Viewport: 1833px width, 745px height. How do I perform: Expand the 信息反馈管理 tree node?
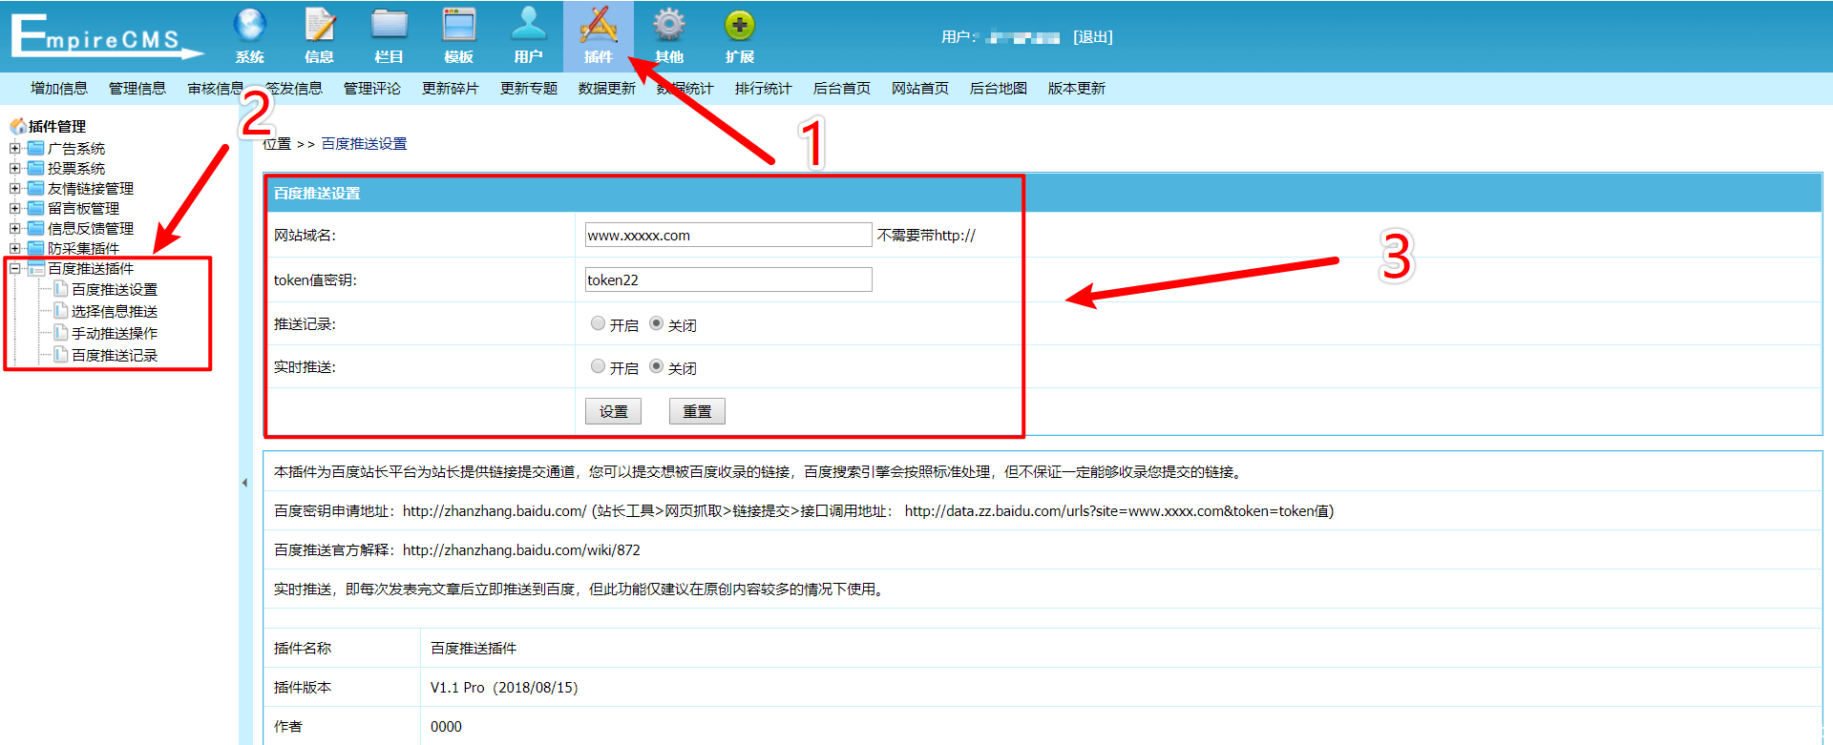pos(14,228)
